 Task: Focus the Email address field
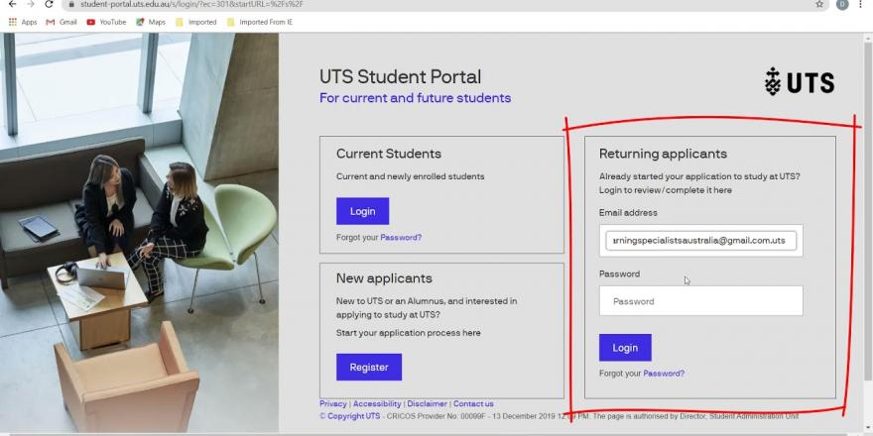tap(701, 241)
